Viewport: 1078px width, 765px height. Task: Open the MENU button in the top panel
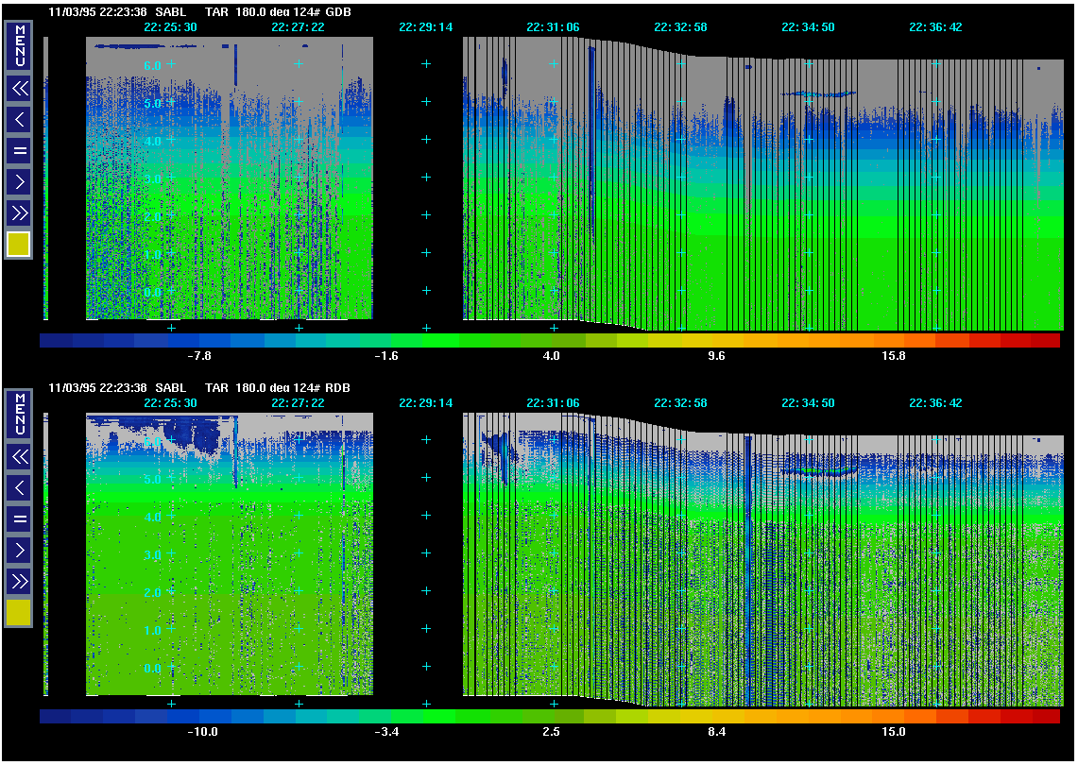(x=19, y=45)
